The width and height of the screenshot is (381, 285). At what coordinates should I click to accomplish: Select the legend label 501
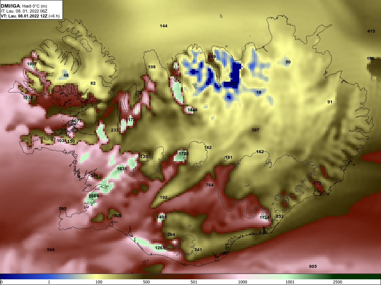194,282
